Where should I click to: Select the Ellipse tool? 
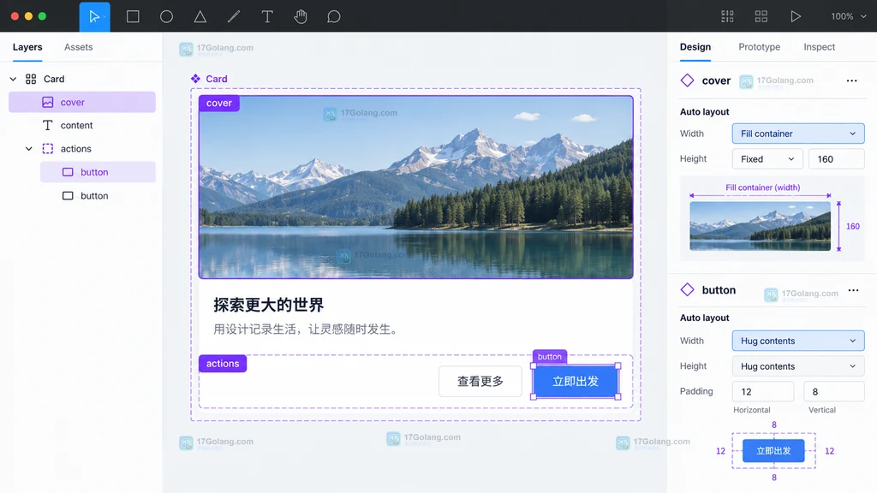(166, 17)
